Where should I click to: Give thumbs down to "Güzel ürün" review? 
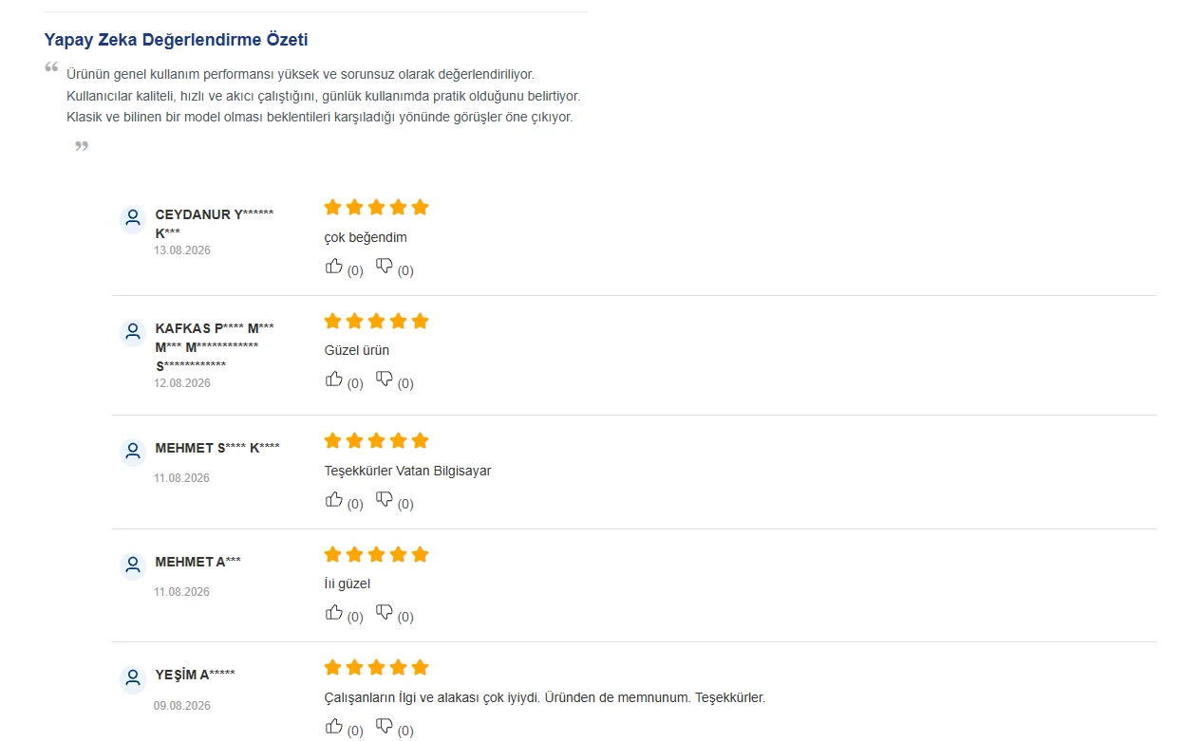385,380
